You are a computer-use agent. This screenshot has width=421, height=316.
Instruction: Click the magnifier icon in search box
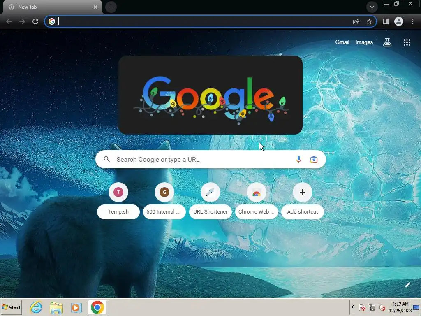(106, 159)
